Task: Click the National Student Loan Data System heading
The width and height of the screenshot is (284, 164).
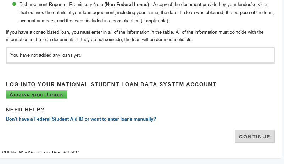Action: 111,84
